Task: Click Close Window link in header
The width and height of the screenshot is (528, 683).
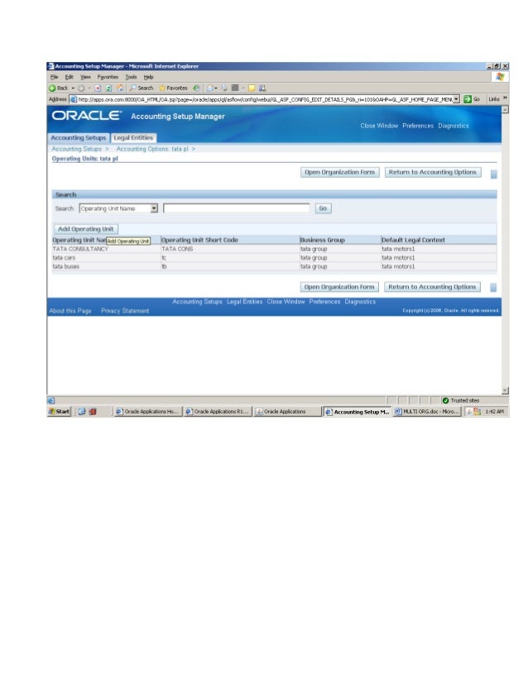Action: coord(379,126)
